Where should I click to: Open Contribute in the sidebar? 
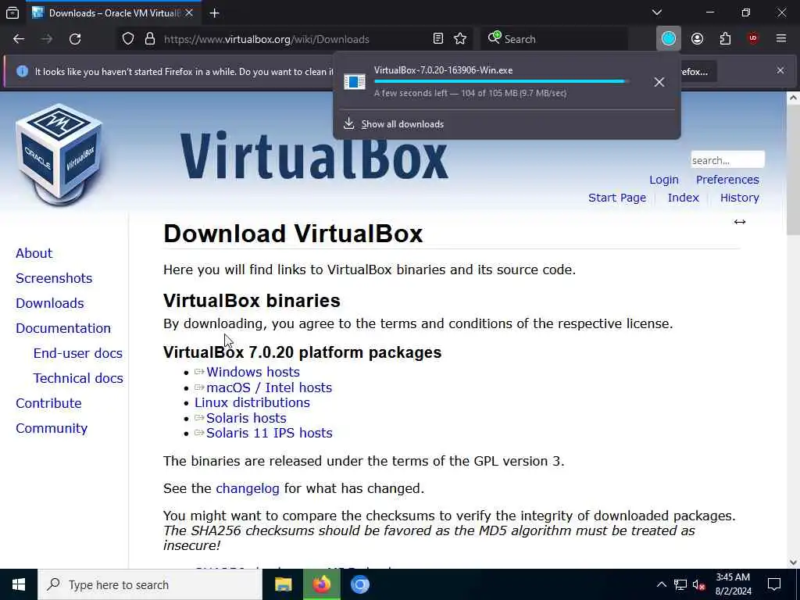click(48, 403)
